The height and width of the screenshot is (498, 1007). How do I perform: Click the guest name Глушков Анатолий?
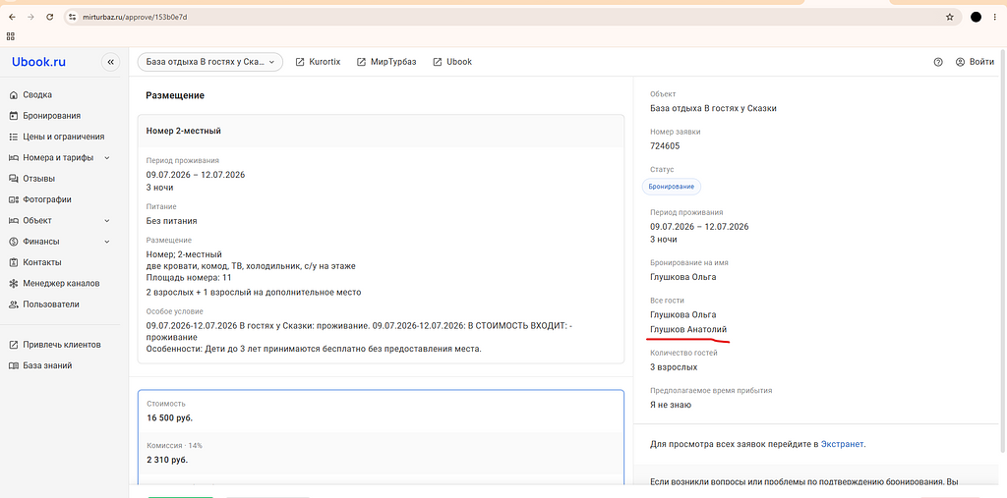pos(688,329)
